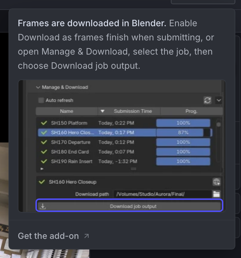Click Today, 0:12 PM submission time

[116, 142]
